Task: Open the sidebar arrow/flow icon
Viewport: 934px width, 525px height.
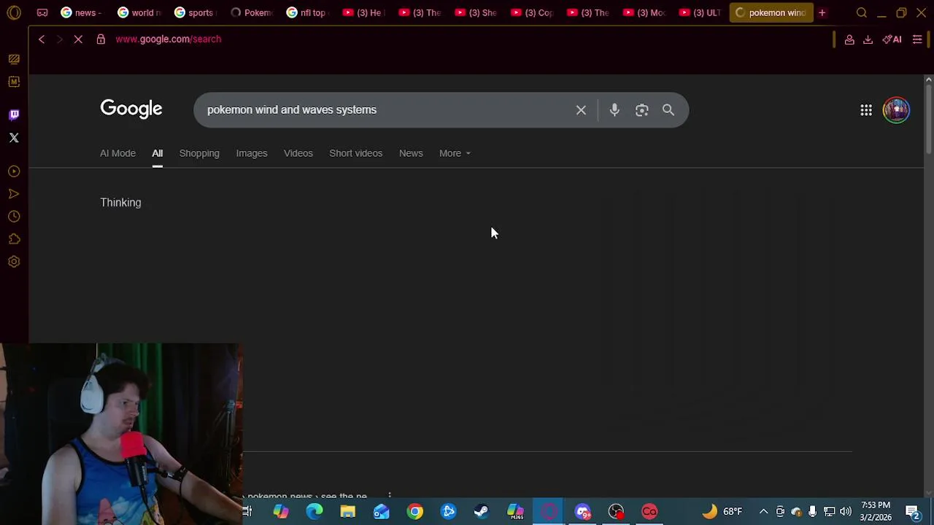Action: (x=14, y=194)
